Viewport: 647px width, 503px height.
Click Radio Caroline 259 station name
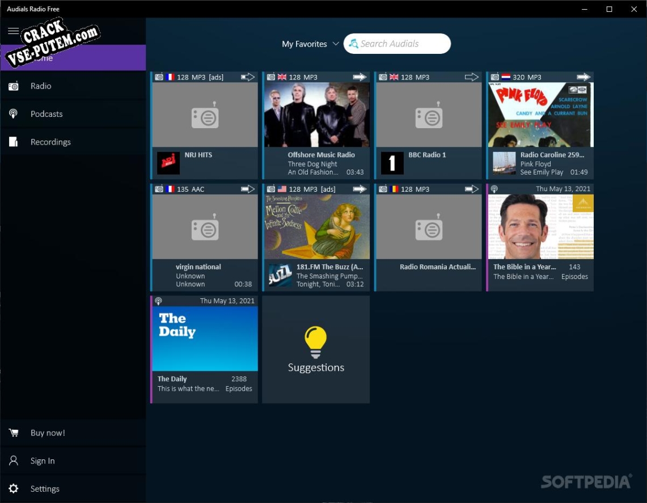[x=552, y=155]
